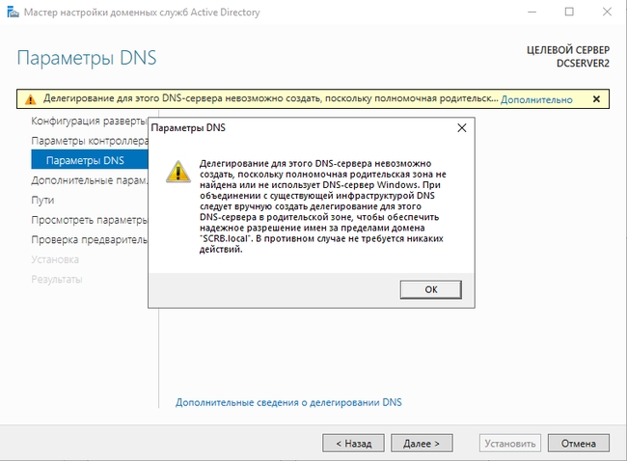This screenshot has height=461, width=627.
Task: Click the disabled Результаты step
Action: [x=57, y=279]
